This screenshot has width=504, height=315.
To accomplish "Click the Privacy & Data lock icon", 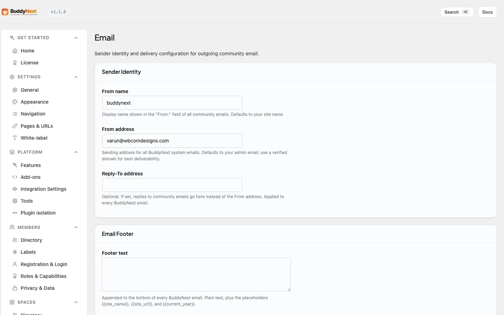I will pyautogui.click(x=15, y=288).
